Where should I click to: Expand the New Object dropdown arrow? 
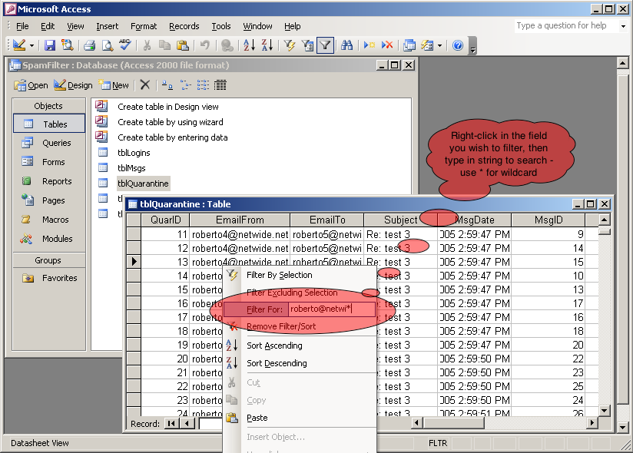[439, 45]
